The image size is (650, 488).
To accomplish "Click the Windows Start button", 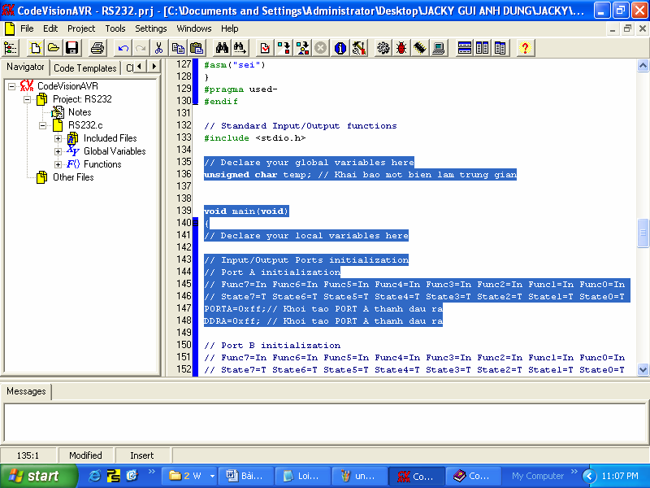I will (34, 476).
